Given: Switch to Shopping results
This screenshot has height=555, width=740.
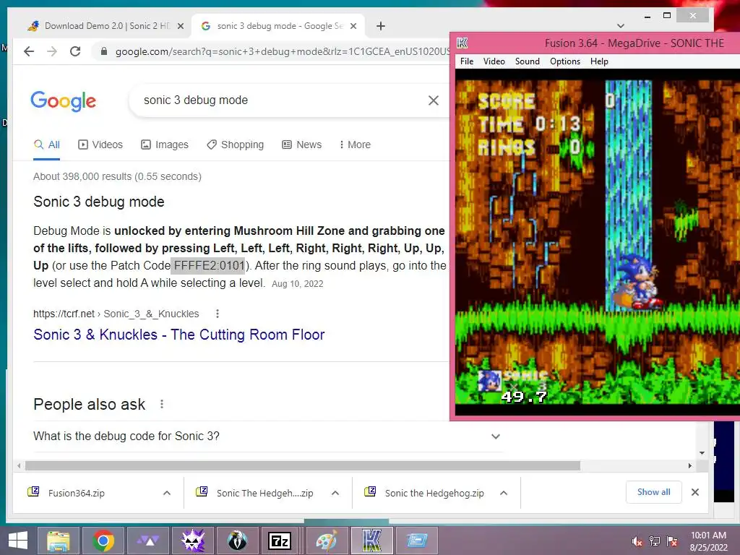Looking at the screenshot, I should pyautogui.click(x=235, y=145).
